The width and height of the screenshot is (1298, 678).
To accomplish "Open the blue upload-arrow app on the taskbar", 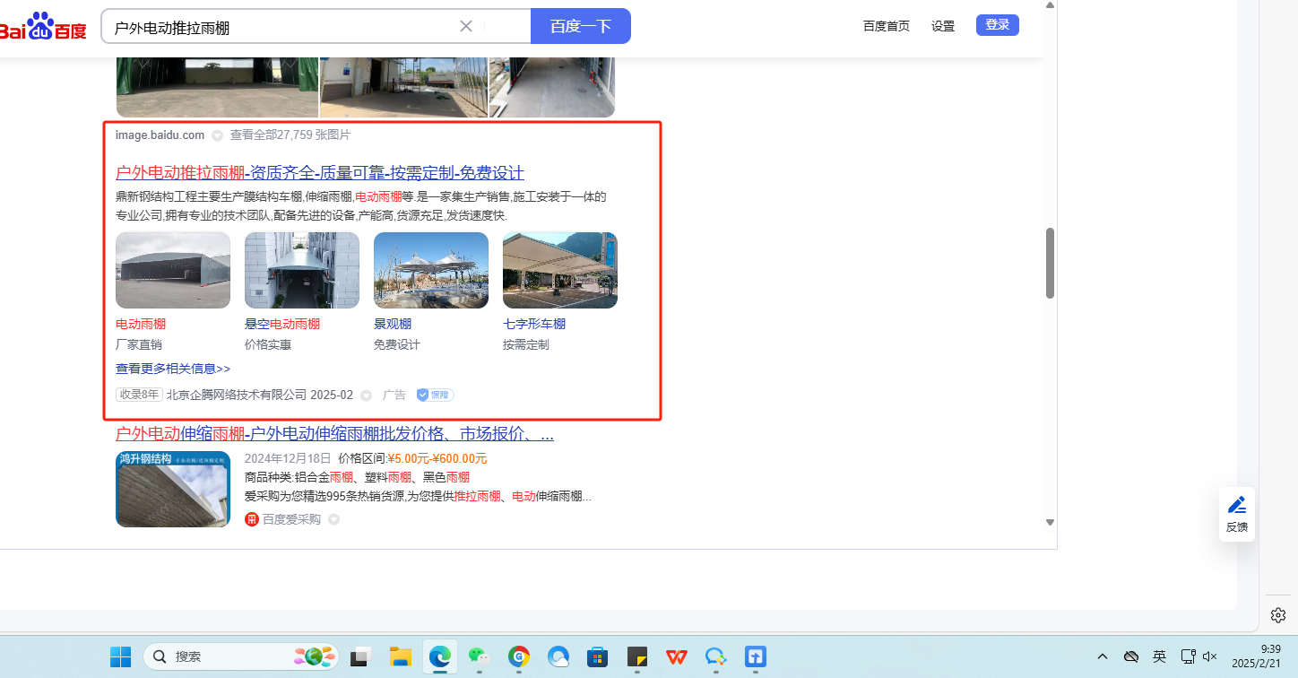I will click(x=755, y=657).
